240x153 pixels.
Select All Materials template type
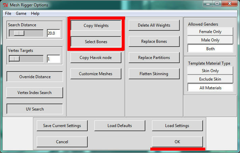click(x=210, y=88)
